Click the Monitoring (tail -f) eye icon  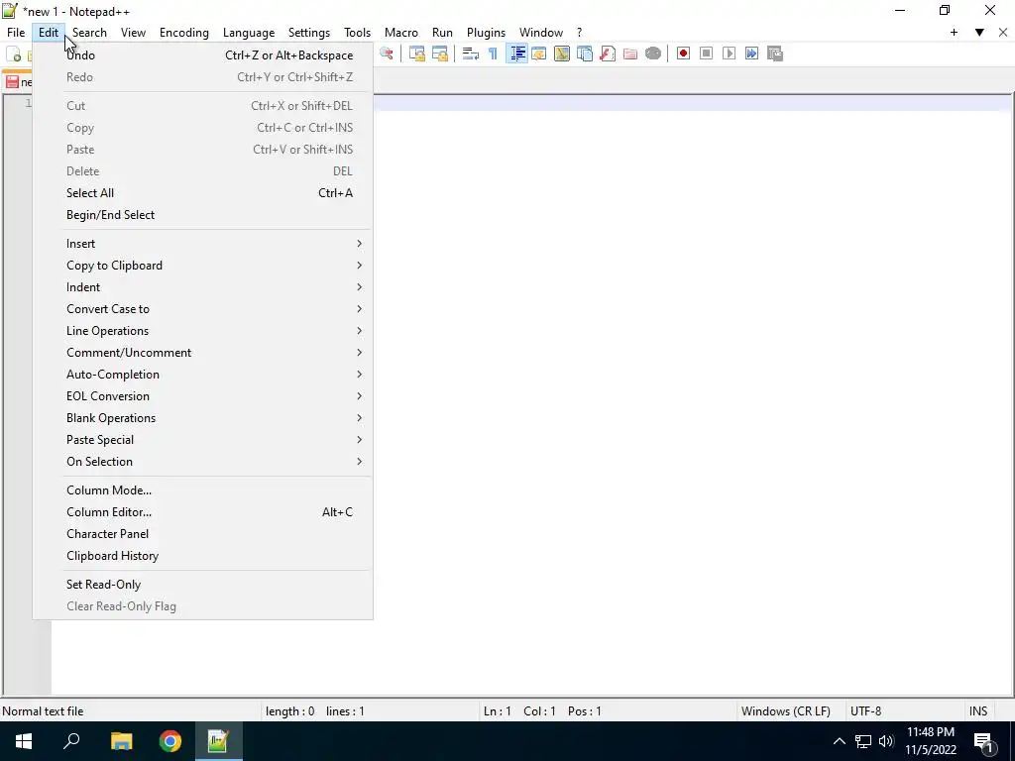653,54
